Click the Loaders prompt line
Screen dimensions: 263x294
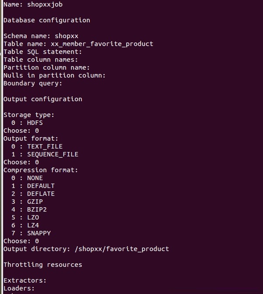[x=19, y=289]
